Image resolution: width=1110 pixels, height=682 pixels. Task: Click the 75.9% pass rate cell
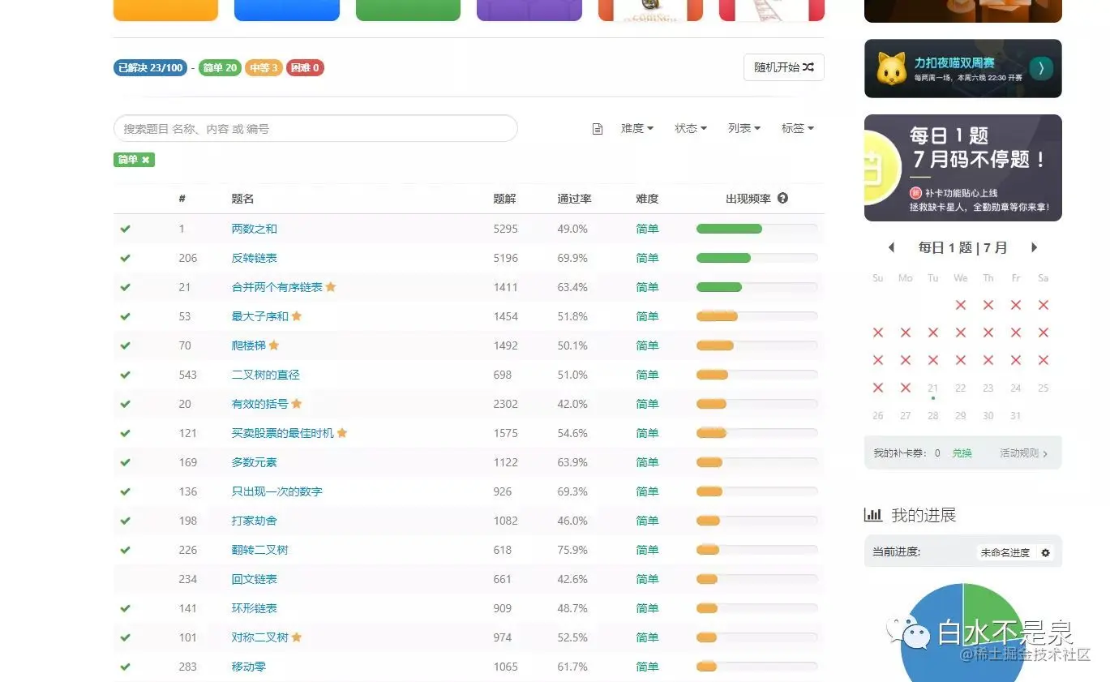[572, 550]
